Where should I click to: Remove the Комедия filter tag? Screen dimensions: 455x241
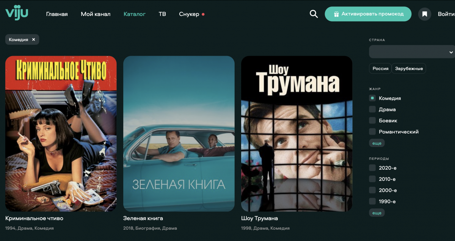pyautogui.click(x=33, y=39)
